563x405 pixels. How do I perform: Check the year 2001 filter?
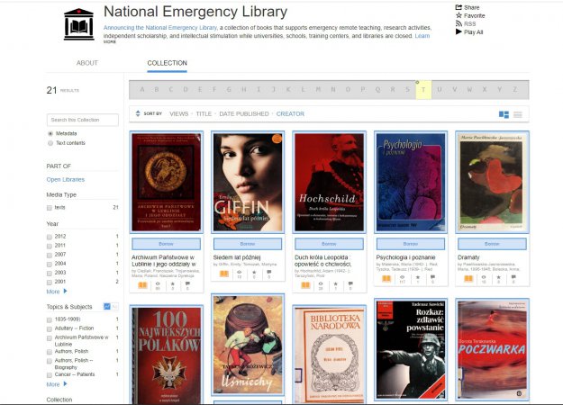click(50, 282)
